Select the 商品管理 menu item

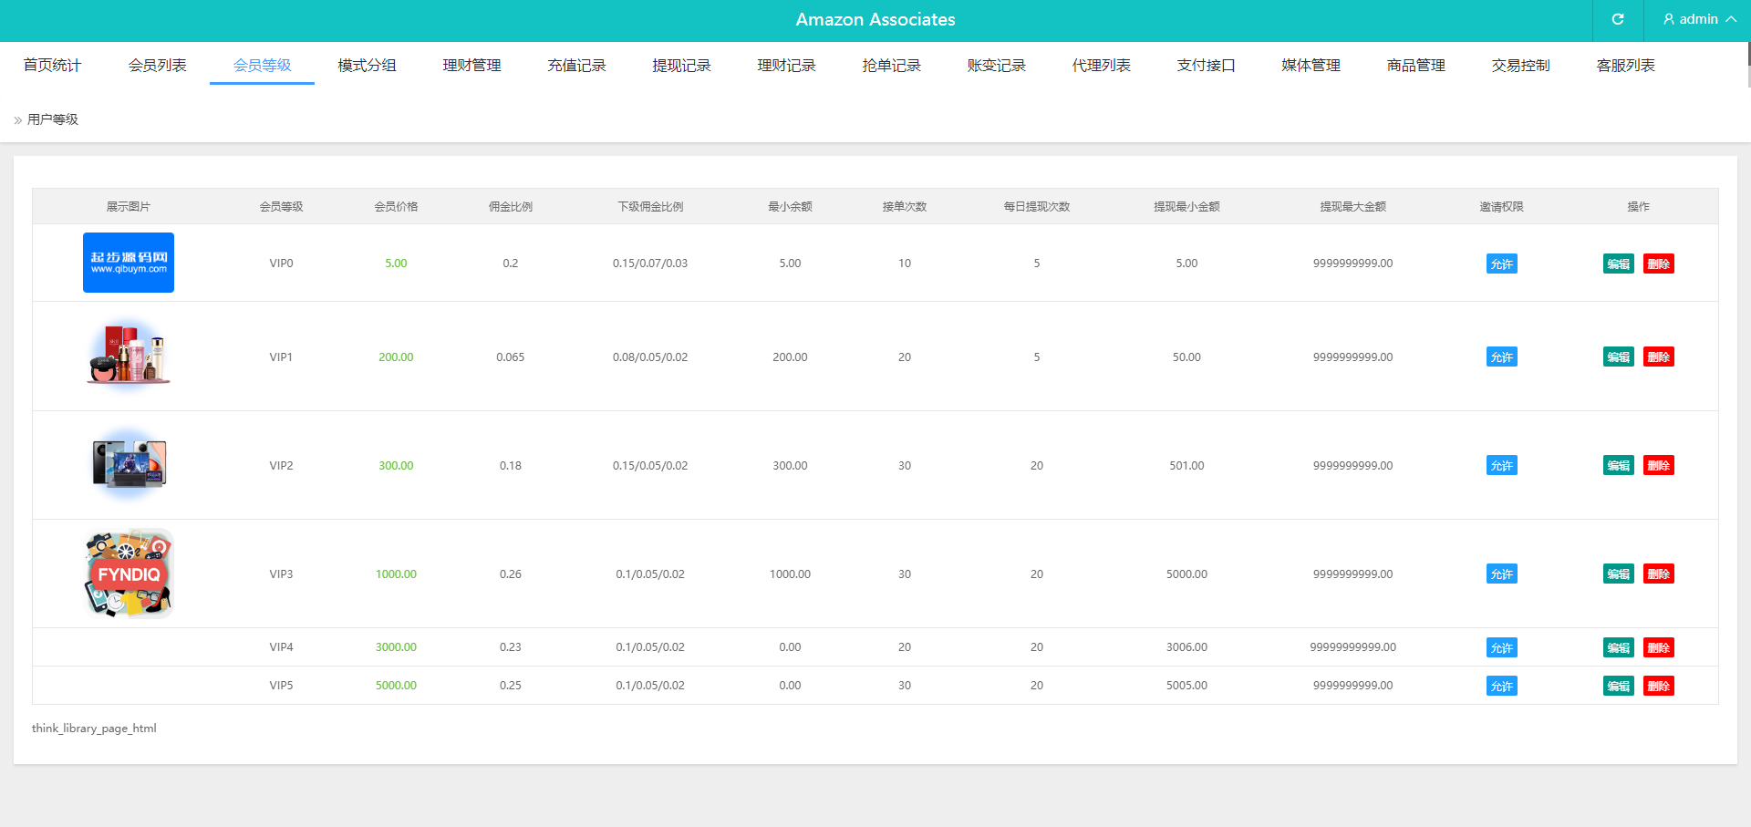coord(1415,66)
